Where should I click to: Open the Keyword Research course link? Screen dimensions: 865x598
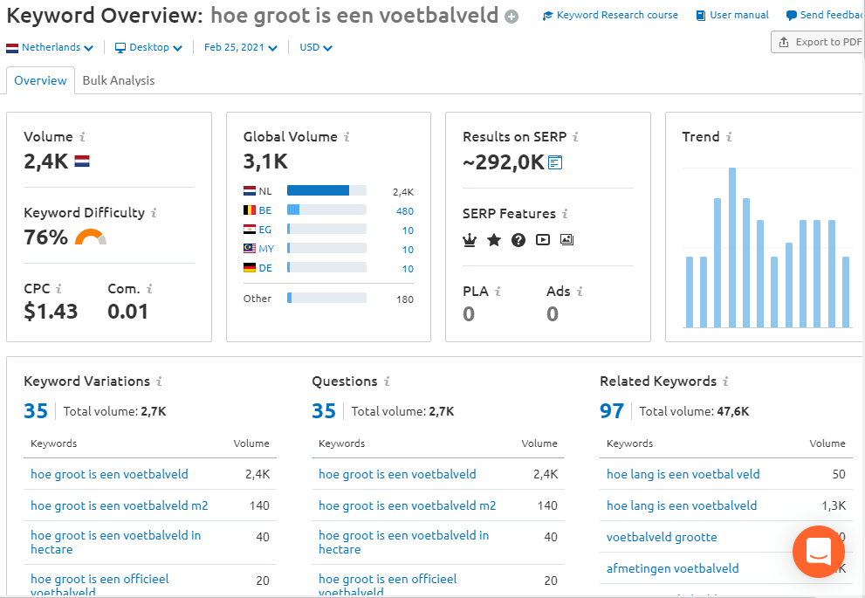click(611, 16)
